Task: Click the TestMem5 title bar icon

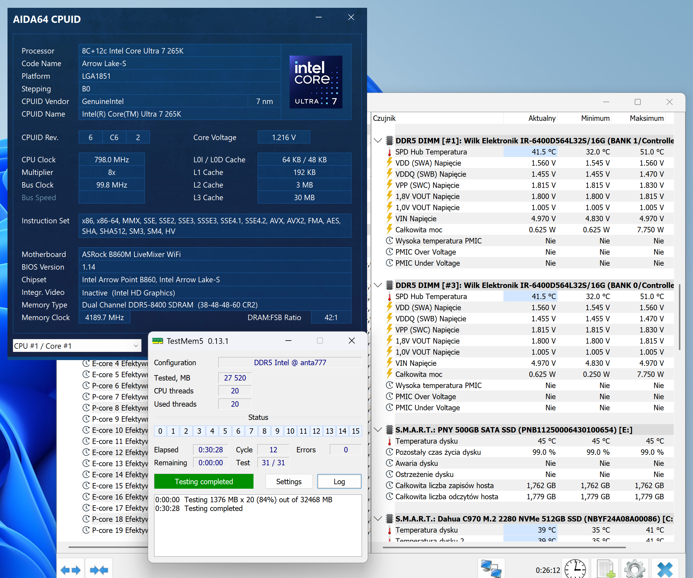Action: (158, 341)
